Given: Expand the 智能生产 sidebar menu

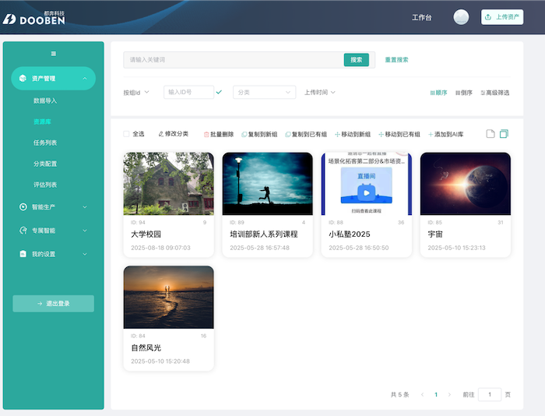Looking at the screenshot, I should click(53, 206).
